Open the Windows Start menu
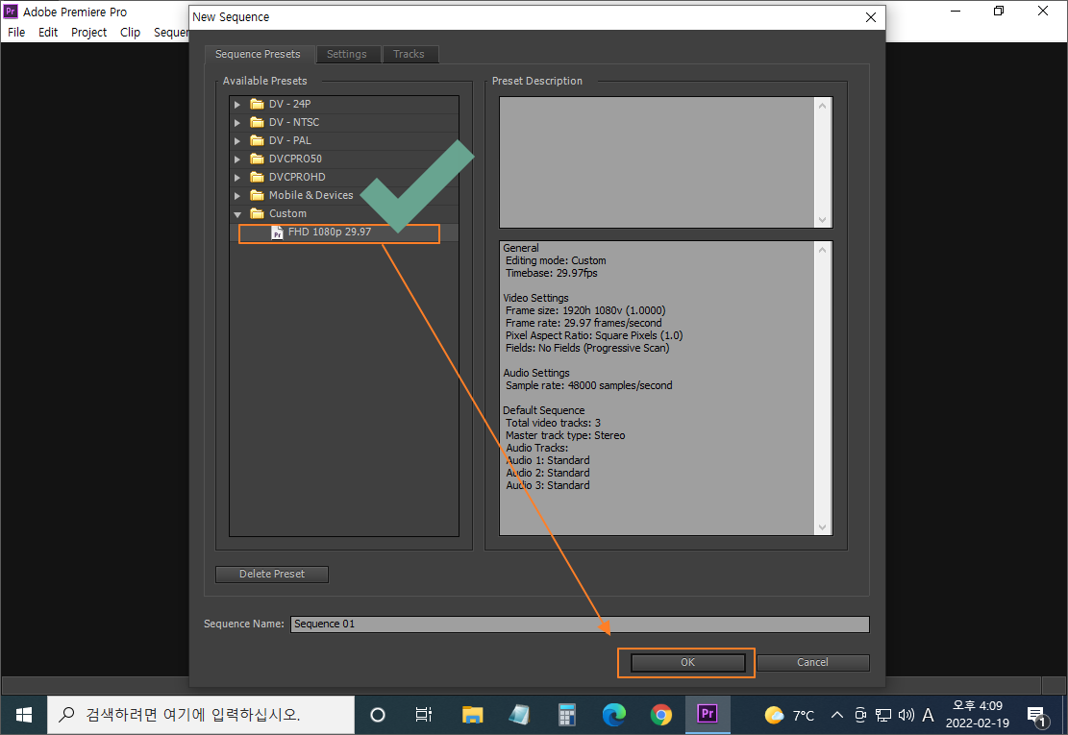 click(x=24, y=715)
